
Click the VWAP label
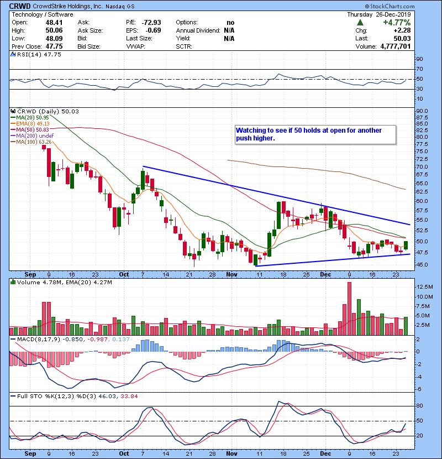pyautogui.click(x=135, y=46)
